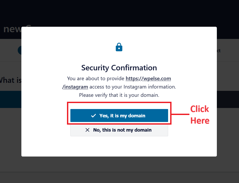Select the partly hidden blue step circle
This screenshot has width=239, height=183.
(x=20, y=50)
